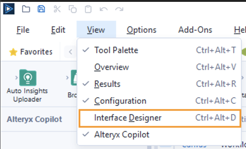The width and height of the screenshot is (246, 149).
Task: Open the Options menu
Action: pos(142,30)
